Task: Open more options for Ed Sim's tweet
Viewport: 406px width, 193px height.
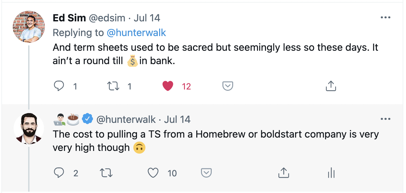Action: [x=386, y=17]
